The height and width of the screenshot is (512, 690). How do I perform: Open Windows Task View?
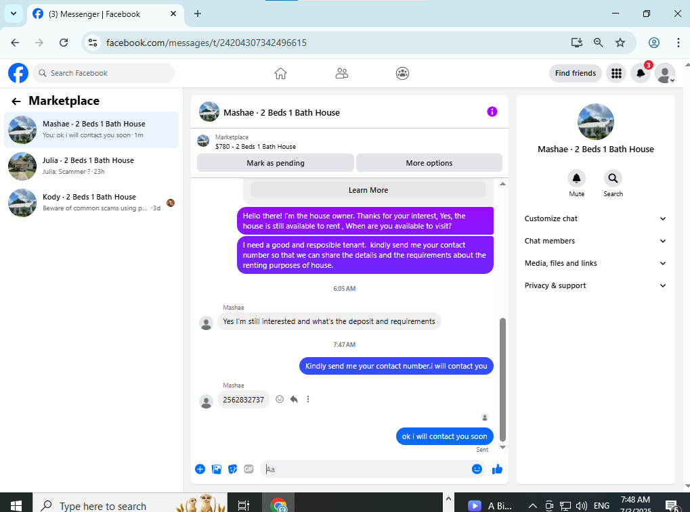[243, 506]
